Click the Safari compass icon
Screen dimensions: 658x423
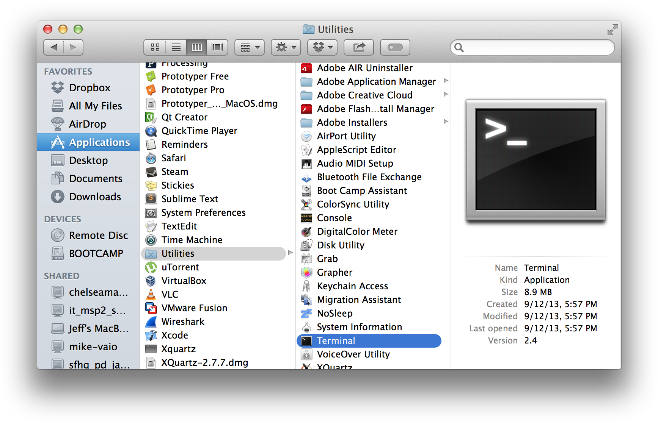pyautogui.click(x=151, y=158)
